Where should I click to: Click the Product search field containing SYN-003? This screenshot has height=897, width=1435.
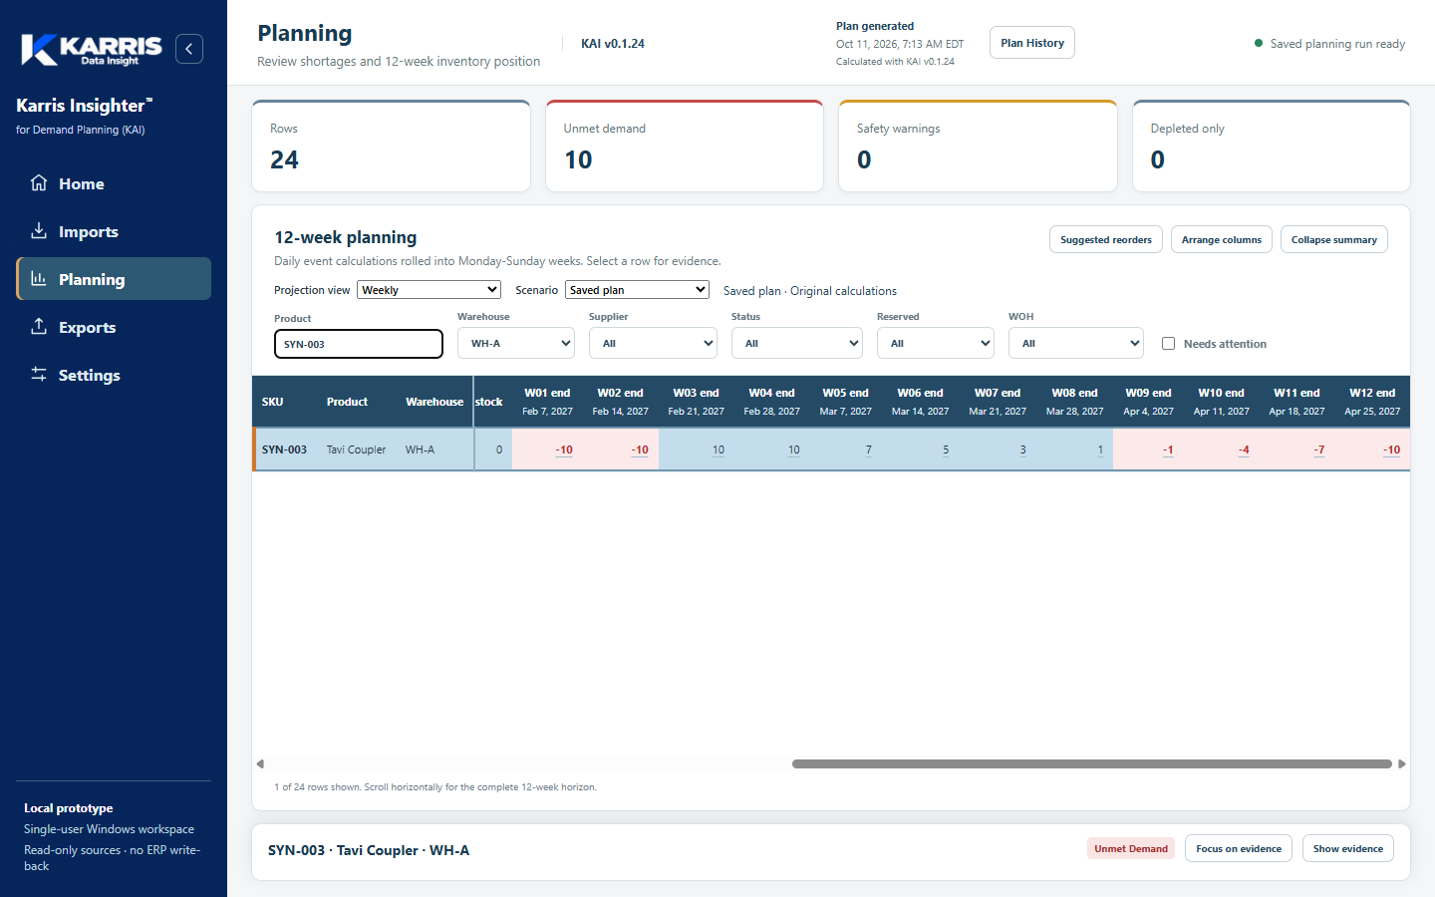pos(359,344)
